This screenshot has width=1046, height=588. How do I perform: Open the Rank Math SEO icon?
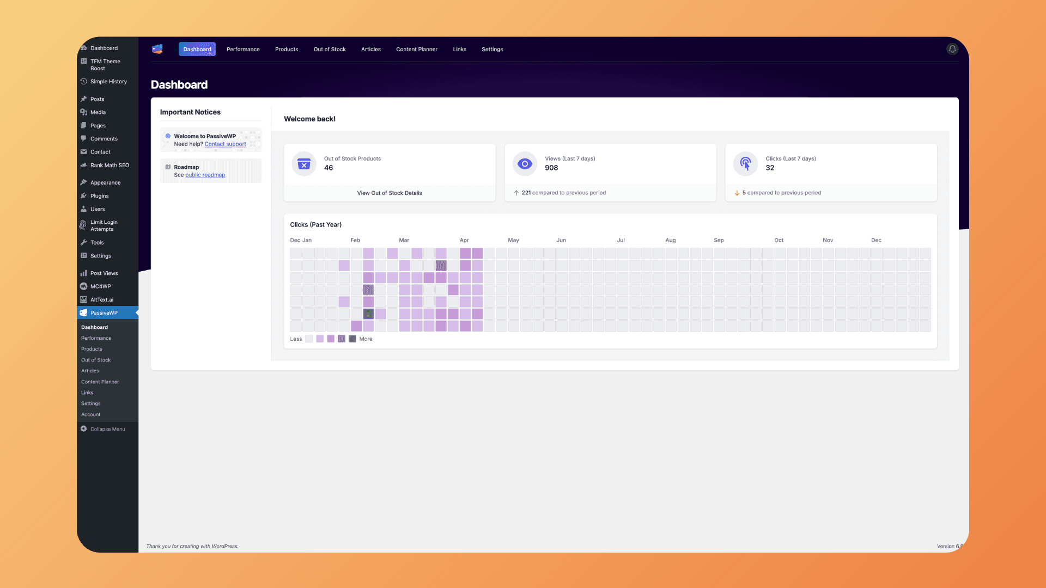click(84, 165)
